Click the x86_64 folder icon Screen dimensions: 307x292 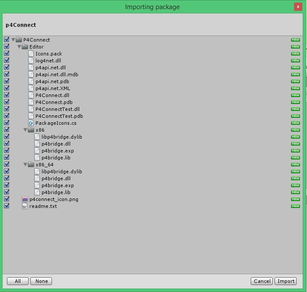click(31, 165)
